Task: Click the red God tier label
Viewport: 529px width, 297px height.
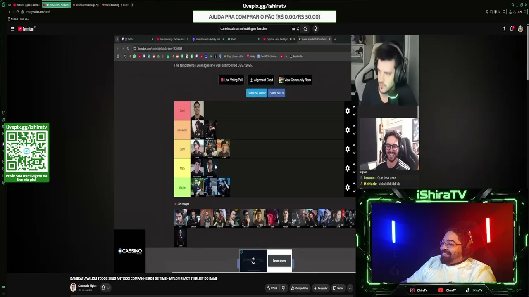Action: (x=182, y=111)
